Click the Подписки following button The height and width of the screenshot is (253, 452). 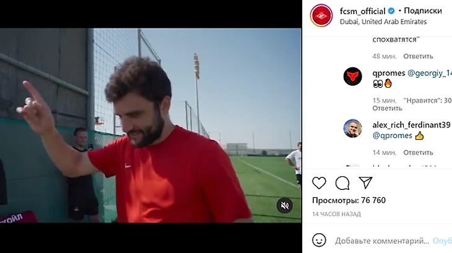click(423, 11)
